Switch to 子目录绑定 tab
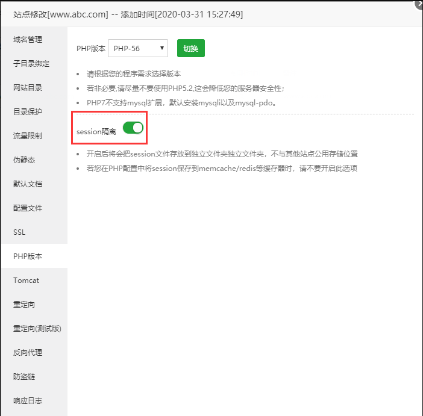423x416 pixels. (31, 64)
